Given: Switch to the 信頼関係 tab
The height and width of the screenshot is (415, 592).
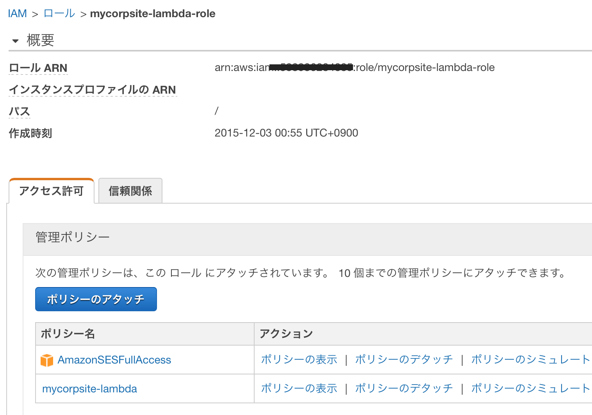Looking at the screenshot, I should (x=130, y=191).
